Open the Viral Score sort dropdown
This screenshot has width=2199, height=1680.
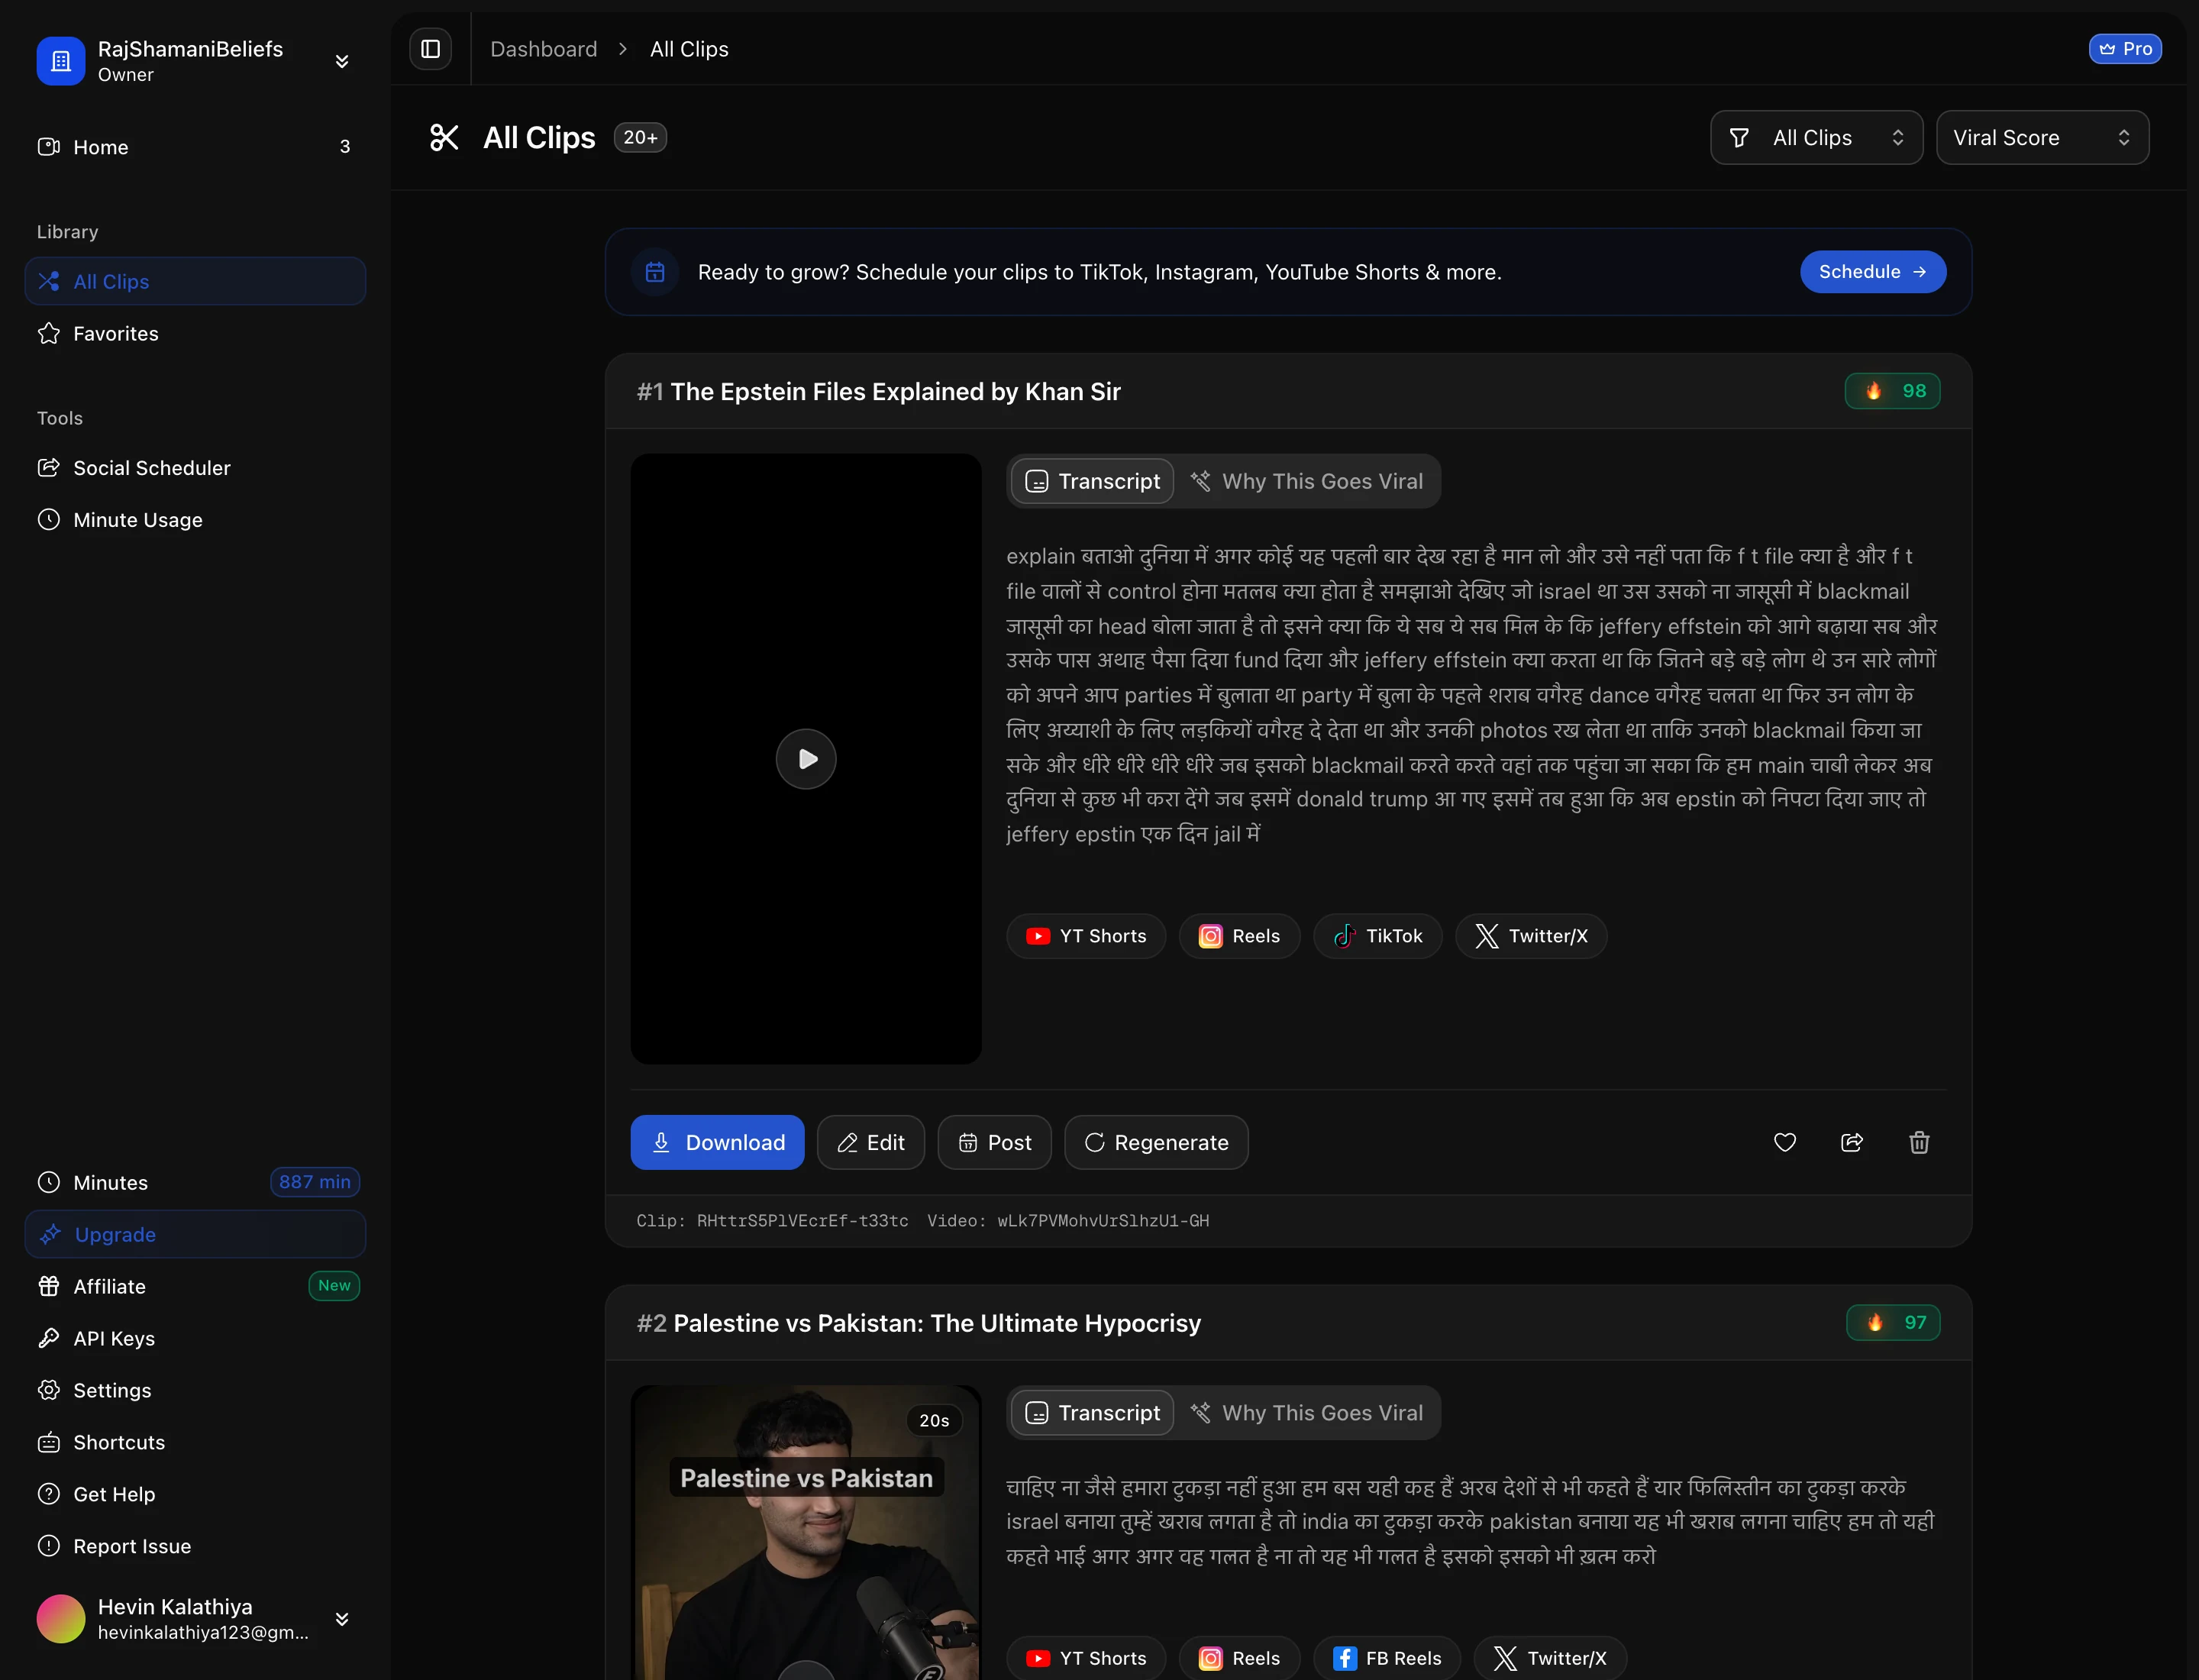pos(2042,138)
